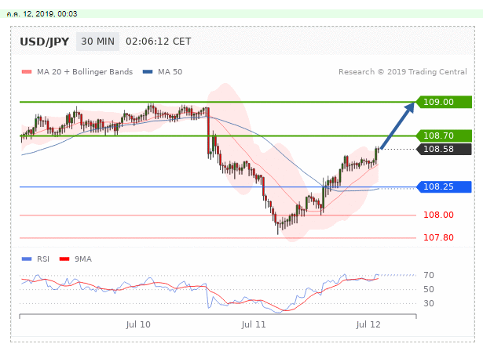Click the USD/JPY pair title

tap(44, 42)
